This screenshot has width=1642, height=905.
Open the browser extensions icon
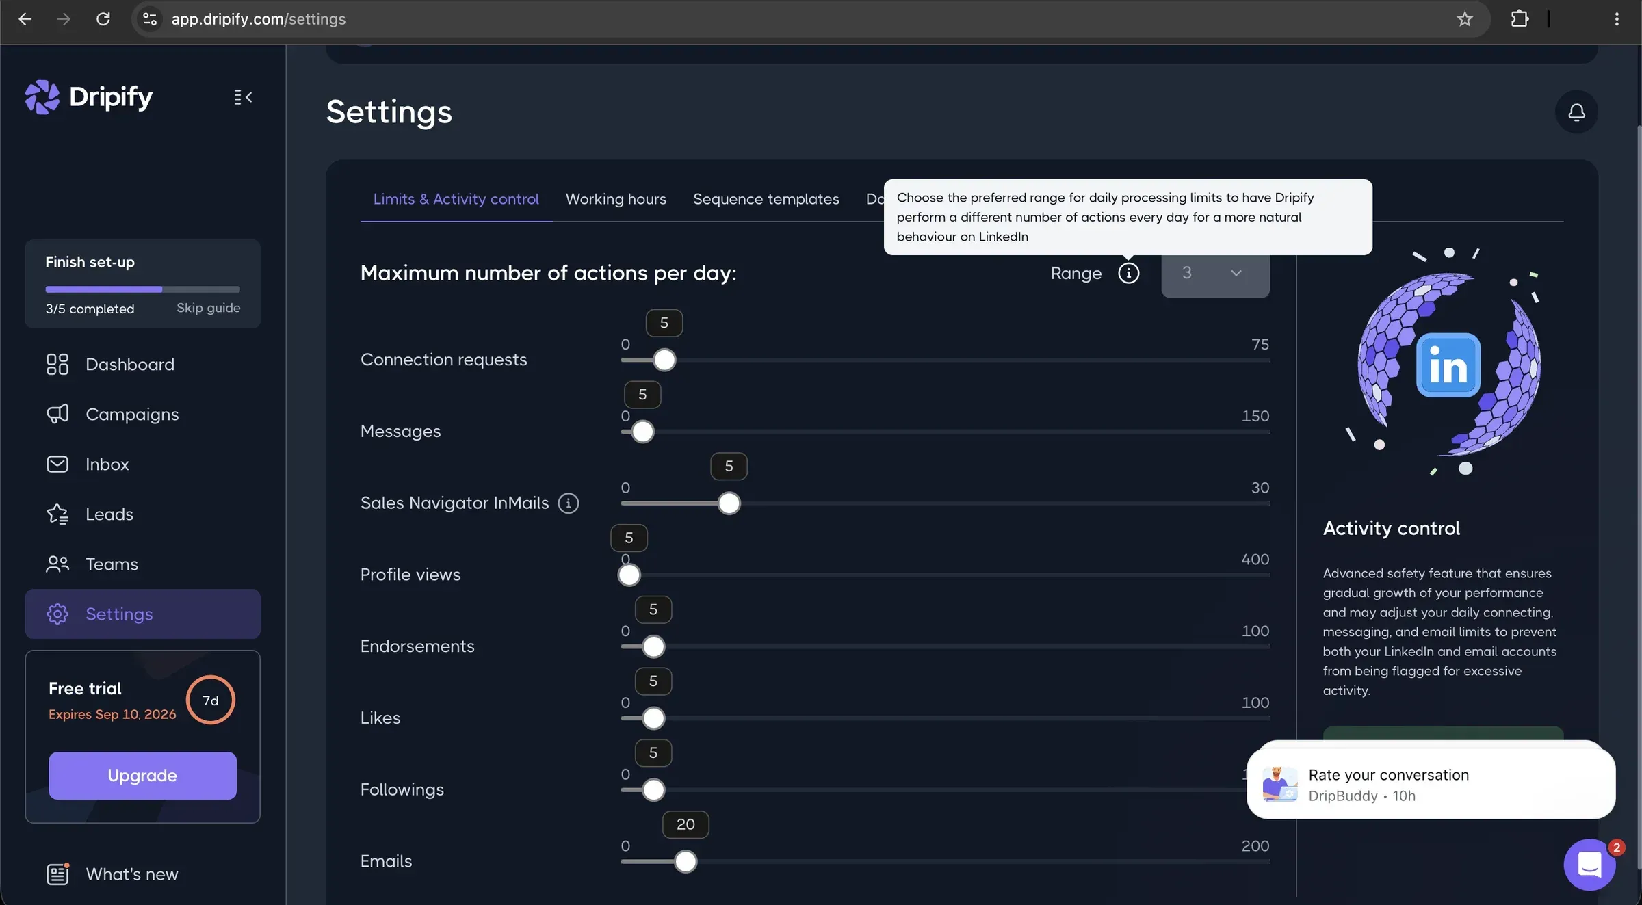click(1519, 19)
